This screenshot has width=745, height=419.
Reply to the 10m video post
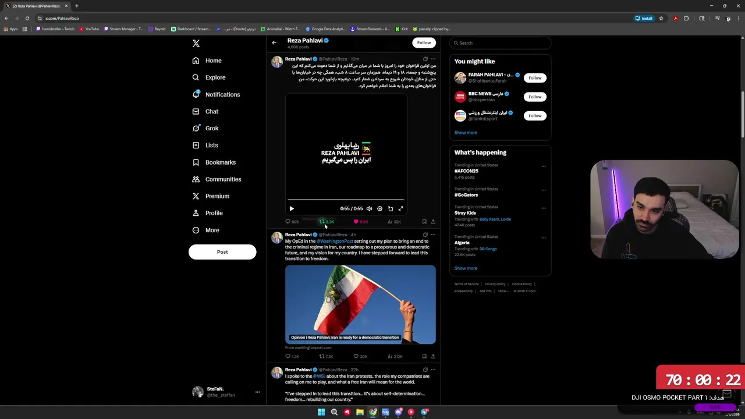[x=292, y=222]
